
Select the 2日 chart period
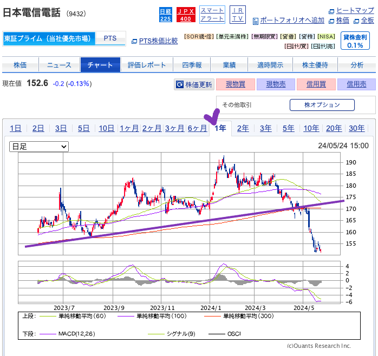[38, 128]
